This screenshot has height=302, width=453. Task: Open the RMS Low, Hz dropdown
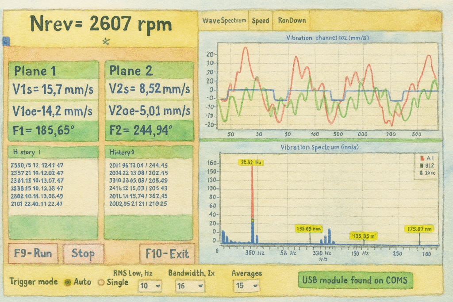(150, 286)
